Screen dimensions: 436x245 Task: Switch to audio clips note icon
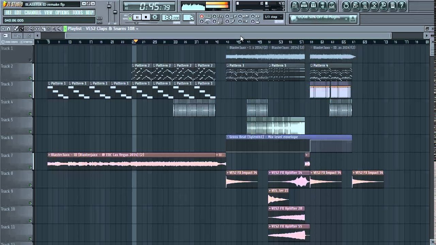tap(29, 36)
